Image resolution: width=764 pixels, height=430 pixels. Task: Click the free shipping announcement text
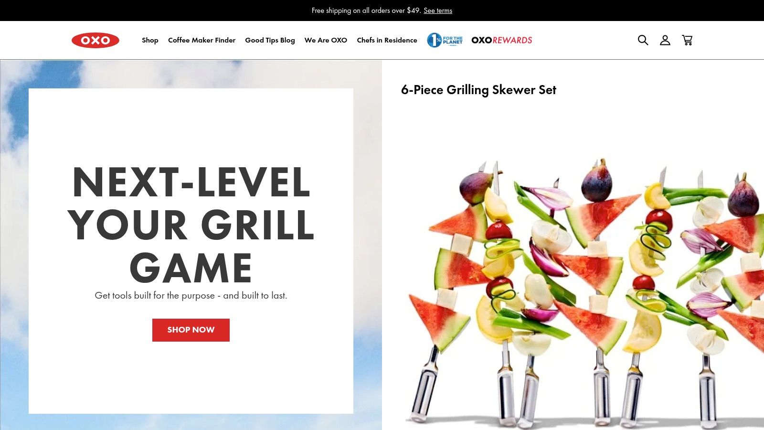pos(366,11)
